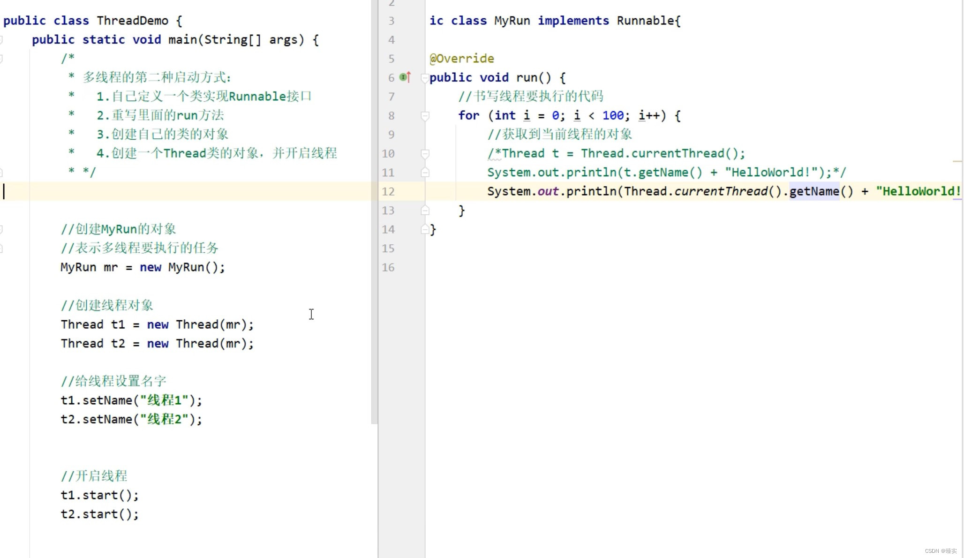The image size is (964, 558).
Task: Click t1.setName("线程1") statement
Action: click(131, 400)
